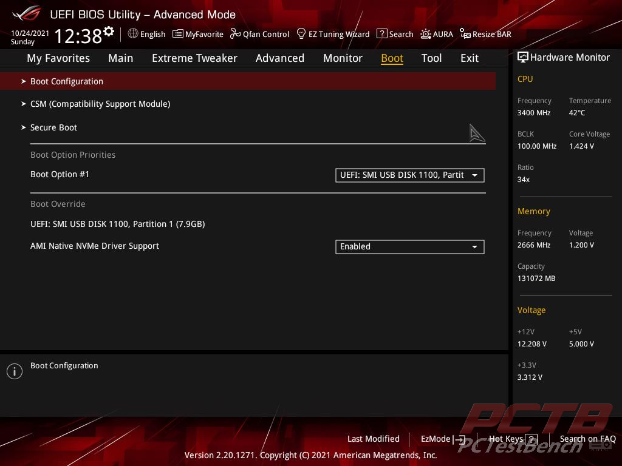Click the 12:38 clock time
The image size is (622, 466).
coord(78,36)
